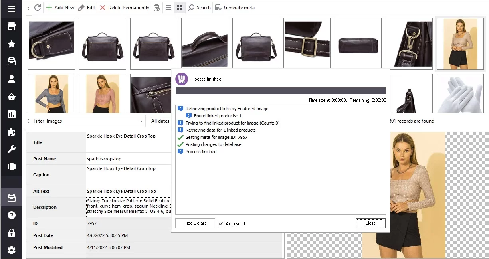Refresh the media list

tap(37, 7)
